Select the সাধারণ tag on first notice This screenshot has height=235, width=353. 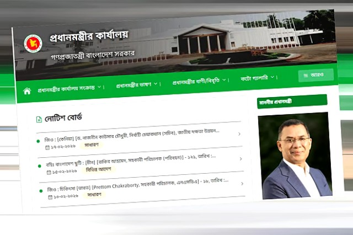pos(92,145)
